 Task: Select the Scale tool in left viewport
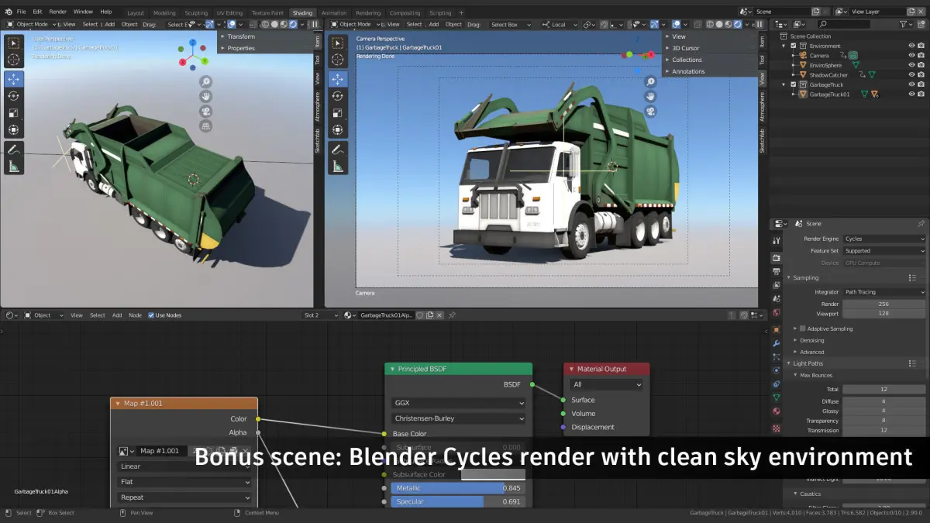(14, 113)
